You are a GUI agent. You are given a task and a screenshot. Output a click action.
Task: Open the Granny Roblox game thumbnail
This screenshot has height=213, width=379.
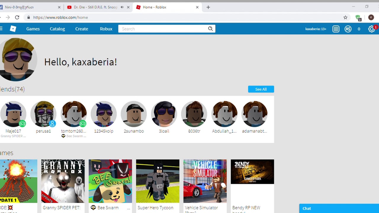[63, 181]
